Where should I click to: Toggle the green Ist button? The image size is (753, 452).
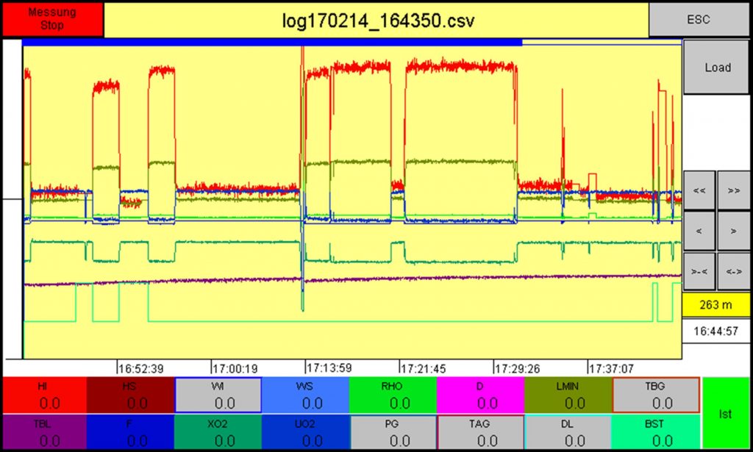click(x=725, y=414)
